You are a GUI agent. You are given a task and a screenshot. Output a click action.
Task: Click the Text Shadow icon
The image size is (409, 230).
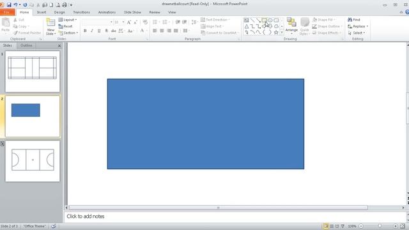click(x=107, y=31)
